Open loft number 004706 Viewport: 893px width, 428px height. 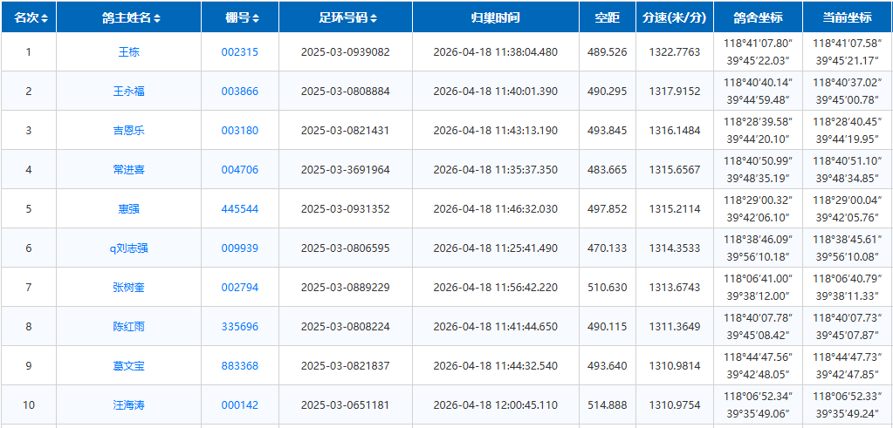pos(239,170)
